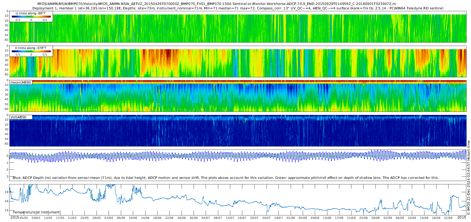Select the 22/09 date tick on time axis
The image size is (471, 222).
[x=448, y=218]
